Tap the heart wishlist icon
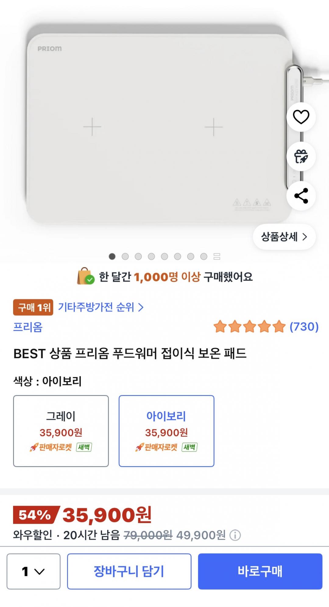 [301, 117]
